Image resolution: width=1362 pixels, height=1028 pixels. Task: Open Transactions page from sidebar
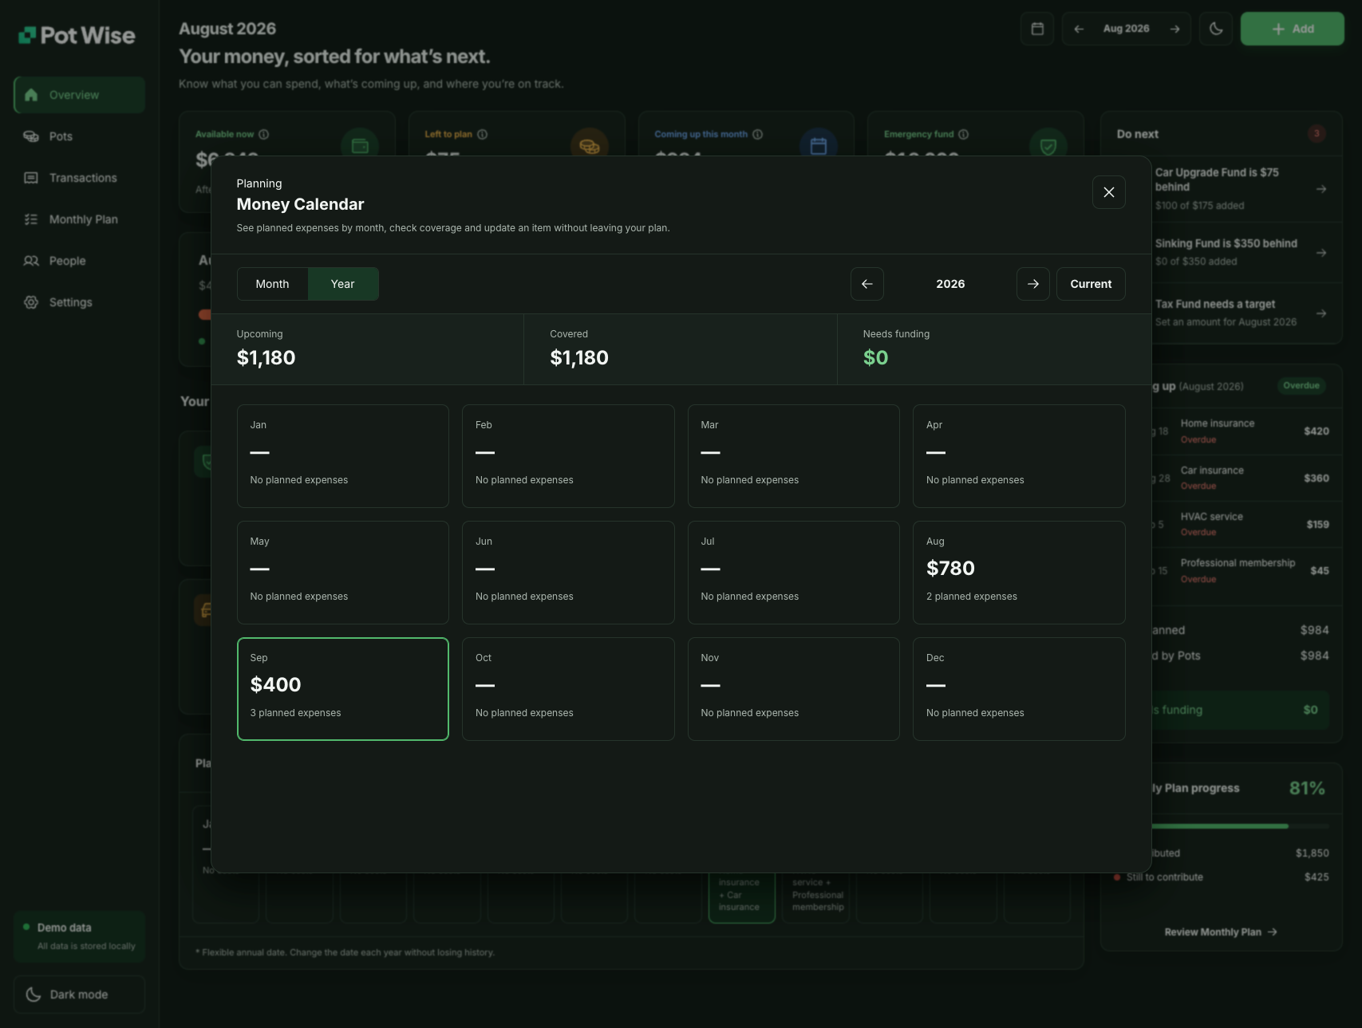[x=79, y=178]
